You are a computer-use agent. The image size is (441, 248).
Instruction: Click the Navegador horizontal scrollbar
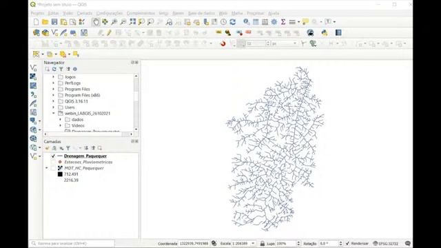(88, 134)
